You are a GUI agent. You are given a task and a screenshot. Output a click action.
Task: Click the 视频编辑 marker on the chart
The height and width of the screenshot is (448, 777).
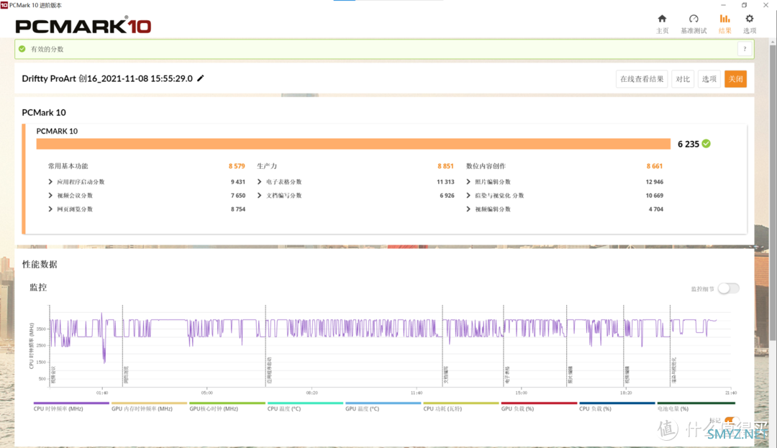[x=627, y=375]
